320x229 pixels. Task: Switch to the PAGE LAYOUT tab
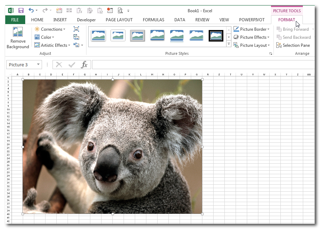119,20
